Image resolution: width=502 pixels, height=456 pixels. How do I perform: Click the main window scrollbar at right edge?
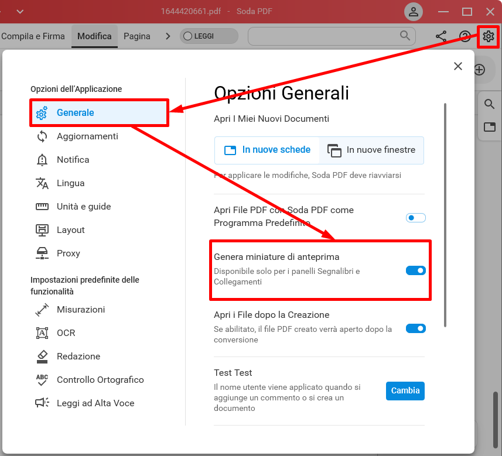[x=496, y=420]
